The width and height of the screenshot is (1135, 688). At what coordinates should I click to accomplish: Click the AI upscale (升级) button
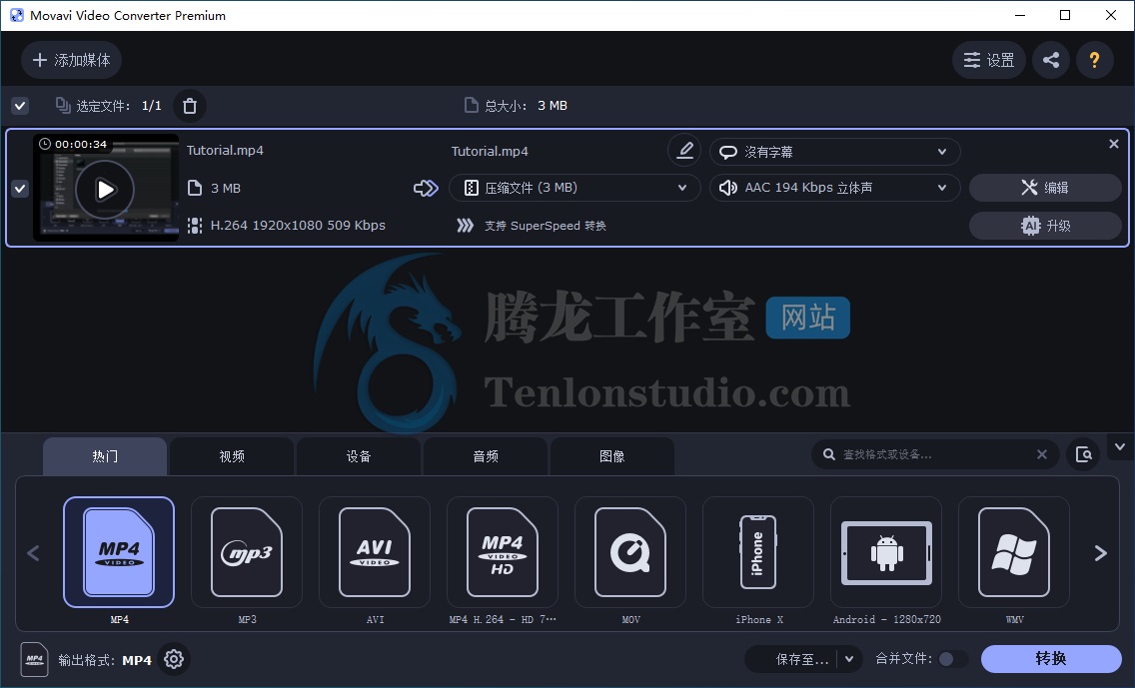click(x=1045, y=226)
